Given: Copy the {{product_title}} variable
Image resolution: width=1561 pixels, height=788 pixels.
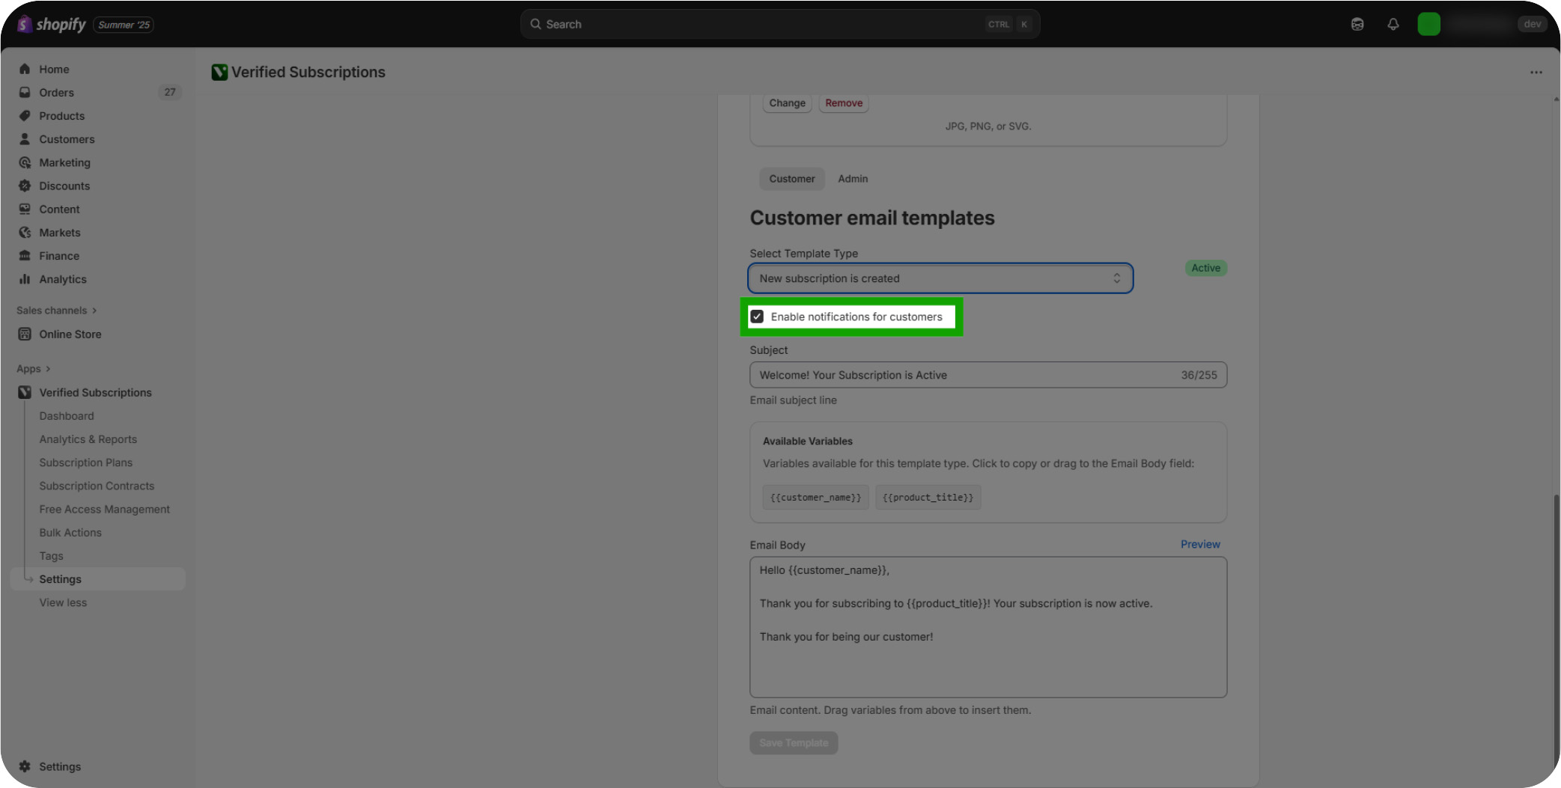Looking at the screenshot, I should pyautogui.click(x=928, y=498).
